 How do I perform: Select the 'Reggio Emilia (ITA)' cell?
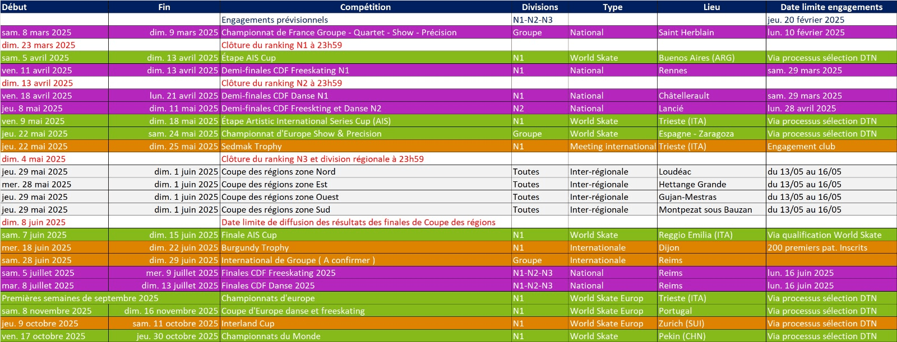pyautogui.click(x=711, y=235)
